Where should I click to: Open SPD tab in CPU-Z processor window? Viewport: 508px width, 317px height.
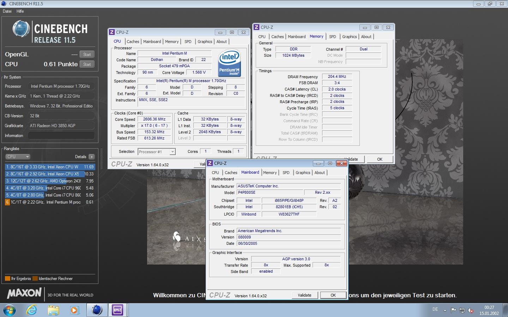click(x=188, y=42)
